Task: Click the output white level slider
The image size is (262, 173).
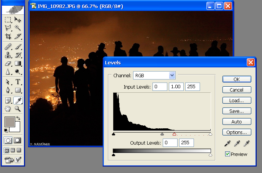Action: [x=210, y=155]
